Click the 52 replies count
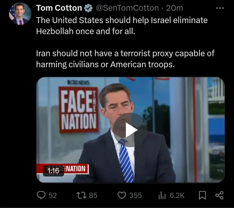The height and width of the screenshot is (208, 234). coord(53,195)
